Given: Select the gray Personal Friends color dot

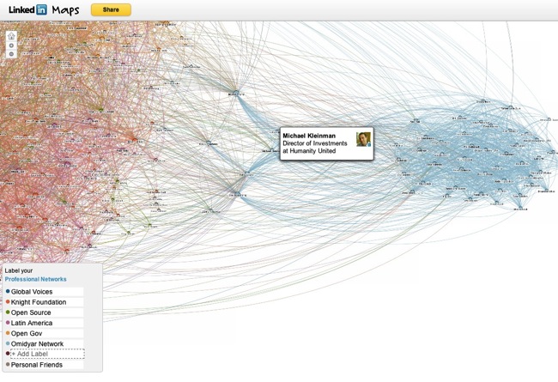Looking at the screenshot, I should 8,365.
